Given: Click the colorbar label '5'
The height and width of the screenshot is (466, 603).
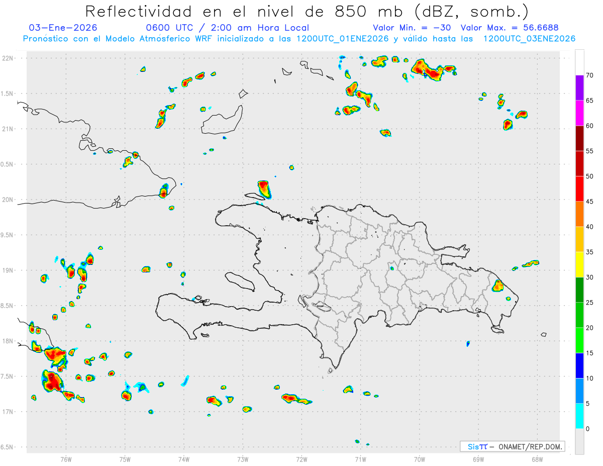Looking at the screenshot, I should pos(588,403).
